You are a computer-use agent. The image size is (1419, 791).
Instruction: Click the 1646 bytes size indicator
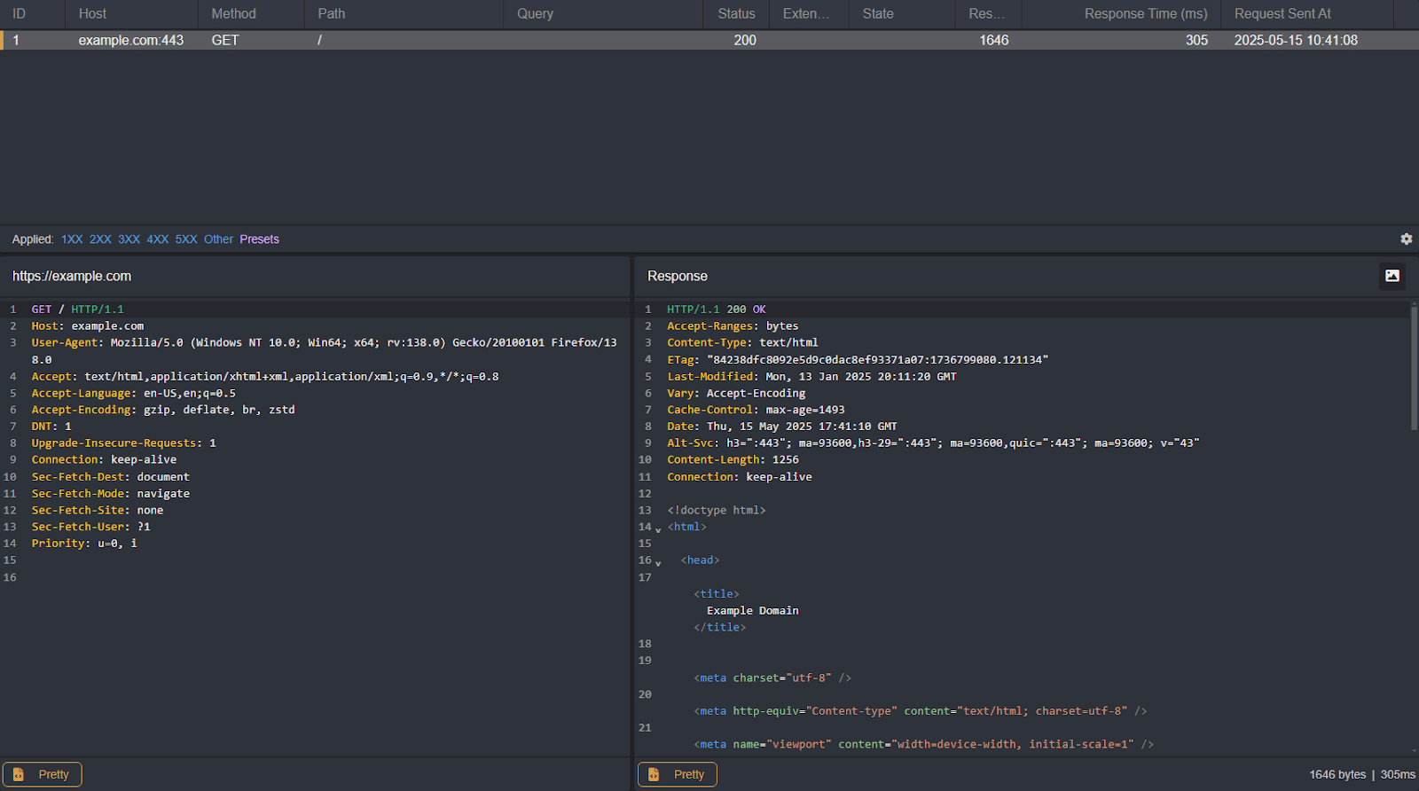[1337, 774]
